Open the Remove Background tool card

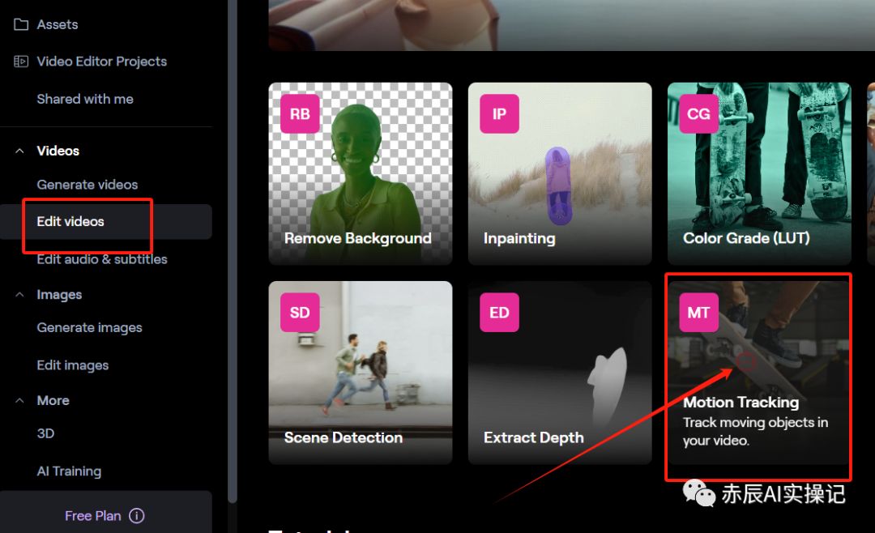[361, 173]
